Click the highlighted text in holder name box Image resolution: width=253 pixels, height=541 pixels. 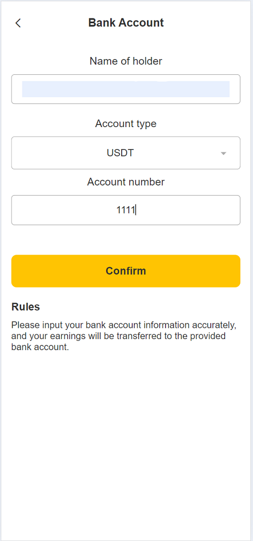click(126, 89)
